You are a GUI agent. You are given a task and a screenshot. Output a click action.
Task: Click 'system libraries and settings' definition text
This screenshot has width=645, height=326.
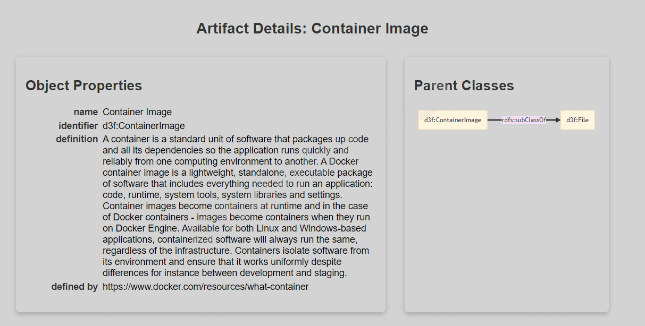[282, 195]
